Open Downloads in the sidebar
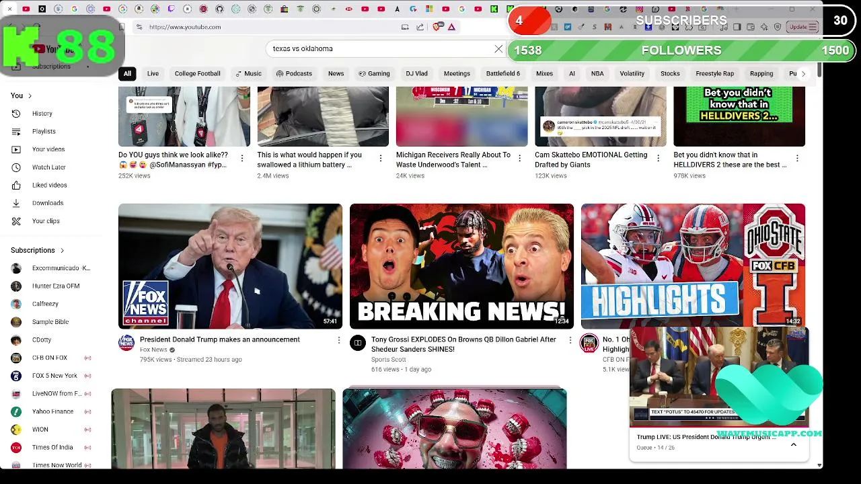Image resolution: width=861 pixels, height=484 pixels. pos(48,203)
